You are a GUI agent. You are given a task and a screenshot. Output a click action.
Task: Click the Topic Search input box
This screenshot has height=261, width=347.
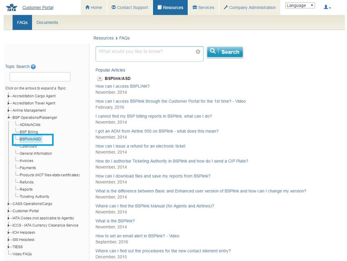40,77
